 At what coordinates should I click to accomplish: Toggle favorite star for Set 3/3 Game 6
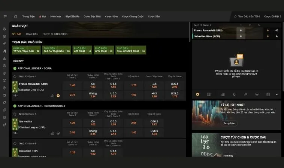coord(15,114)
